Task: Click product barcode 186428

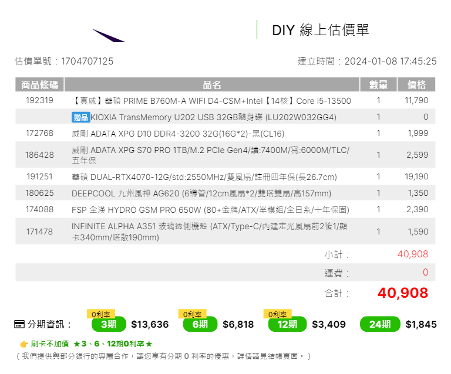Action: coord(39,155)
